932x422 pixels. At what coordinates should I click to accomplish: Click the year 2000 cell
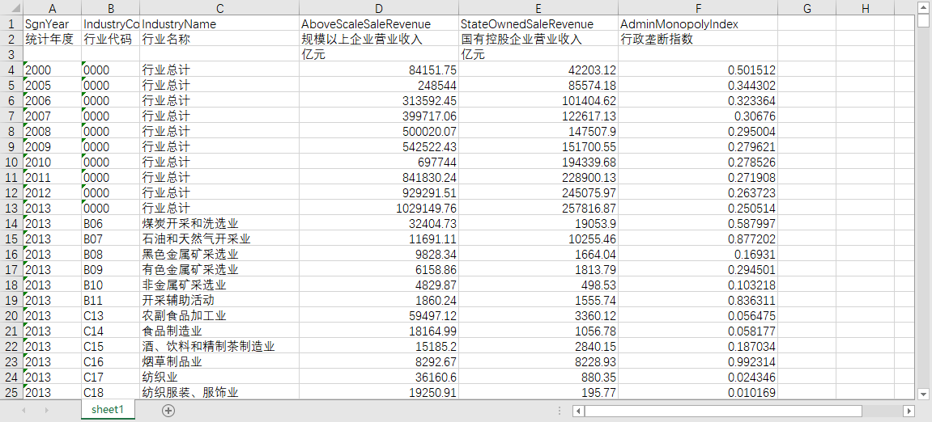(x=53, y=70)
